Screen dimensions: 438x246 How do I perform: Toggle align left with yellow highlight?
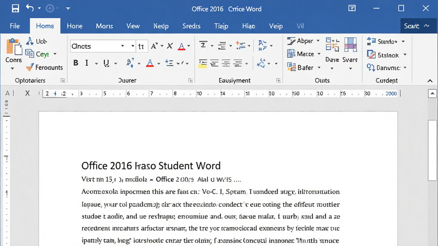tap(203, 64)
